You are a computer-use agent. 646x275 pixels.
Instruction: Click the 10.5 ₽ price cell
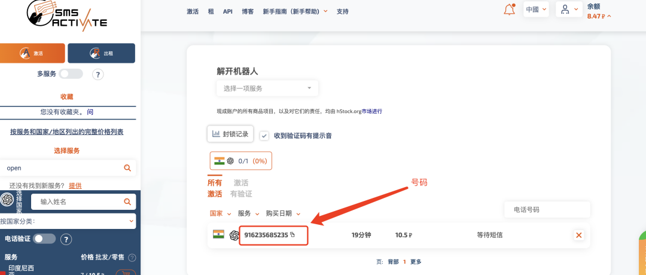click(x=404, y=235)
